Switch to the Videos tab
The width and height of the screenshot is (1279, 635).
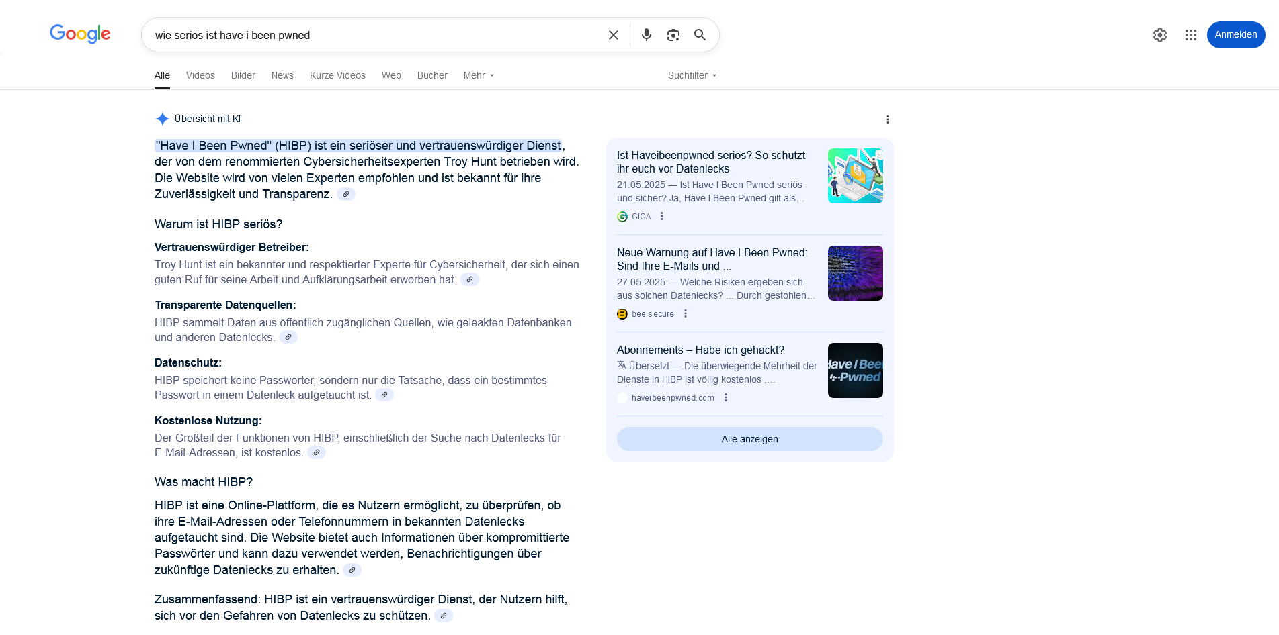coord(200,75)
